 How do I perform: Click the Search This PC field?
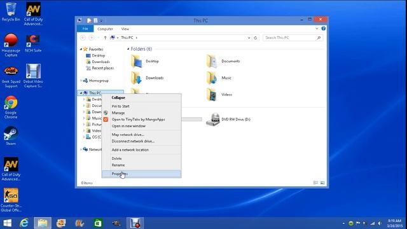(x=293, y=38)
